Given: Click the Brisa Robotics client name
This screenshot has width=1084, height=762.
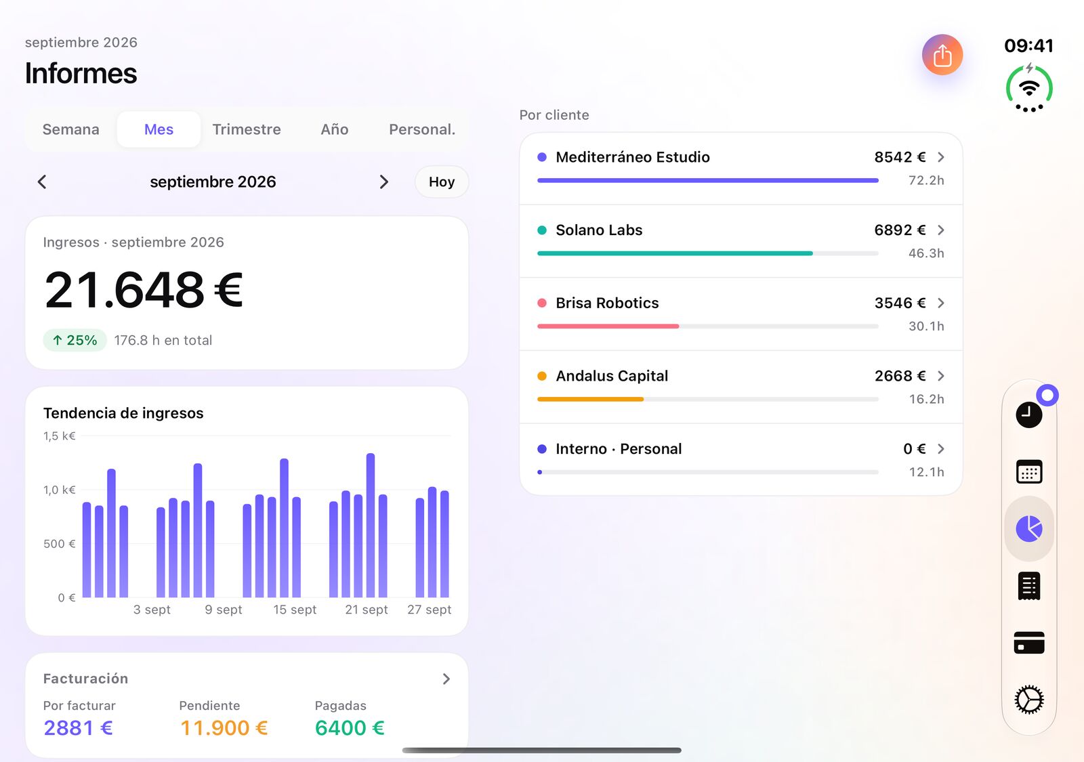Looking at the screenshot, I should [607, 303].
